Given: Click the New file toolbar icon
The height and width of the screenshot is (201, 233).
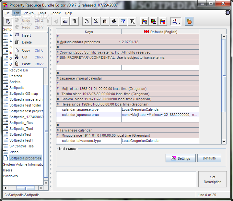Looking at the screenshot, I should [x=8, y=21].
